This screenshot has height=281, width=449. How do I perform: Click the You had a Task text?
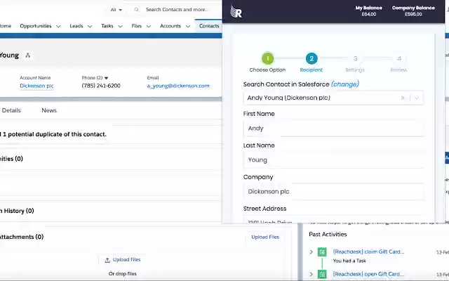click(x=349, y=261)
